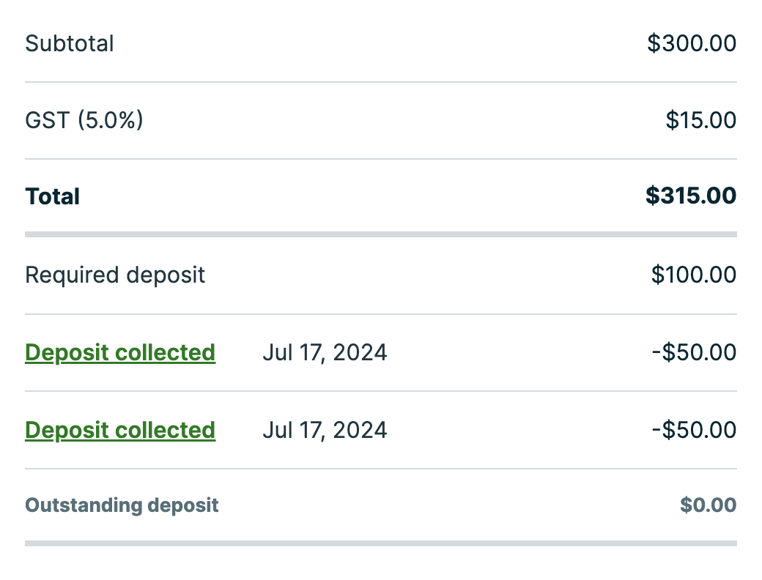Screen dimensions: 762x580
Task: Select -$50.00 in lower deposit row
Action: coord(694,429)
